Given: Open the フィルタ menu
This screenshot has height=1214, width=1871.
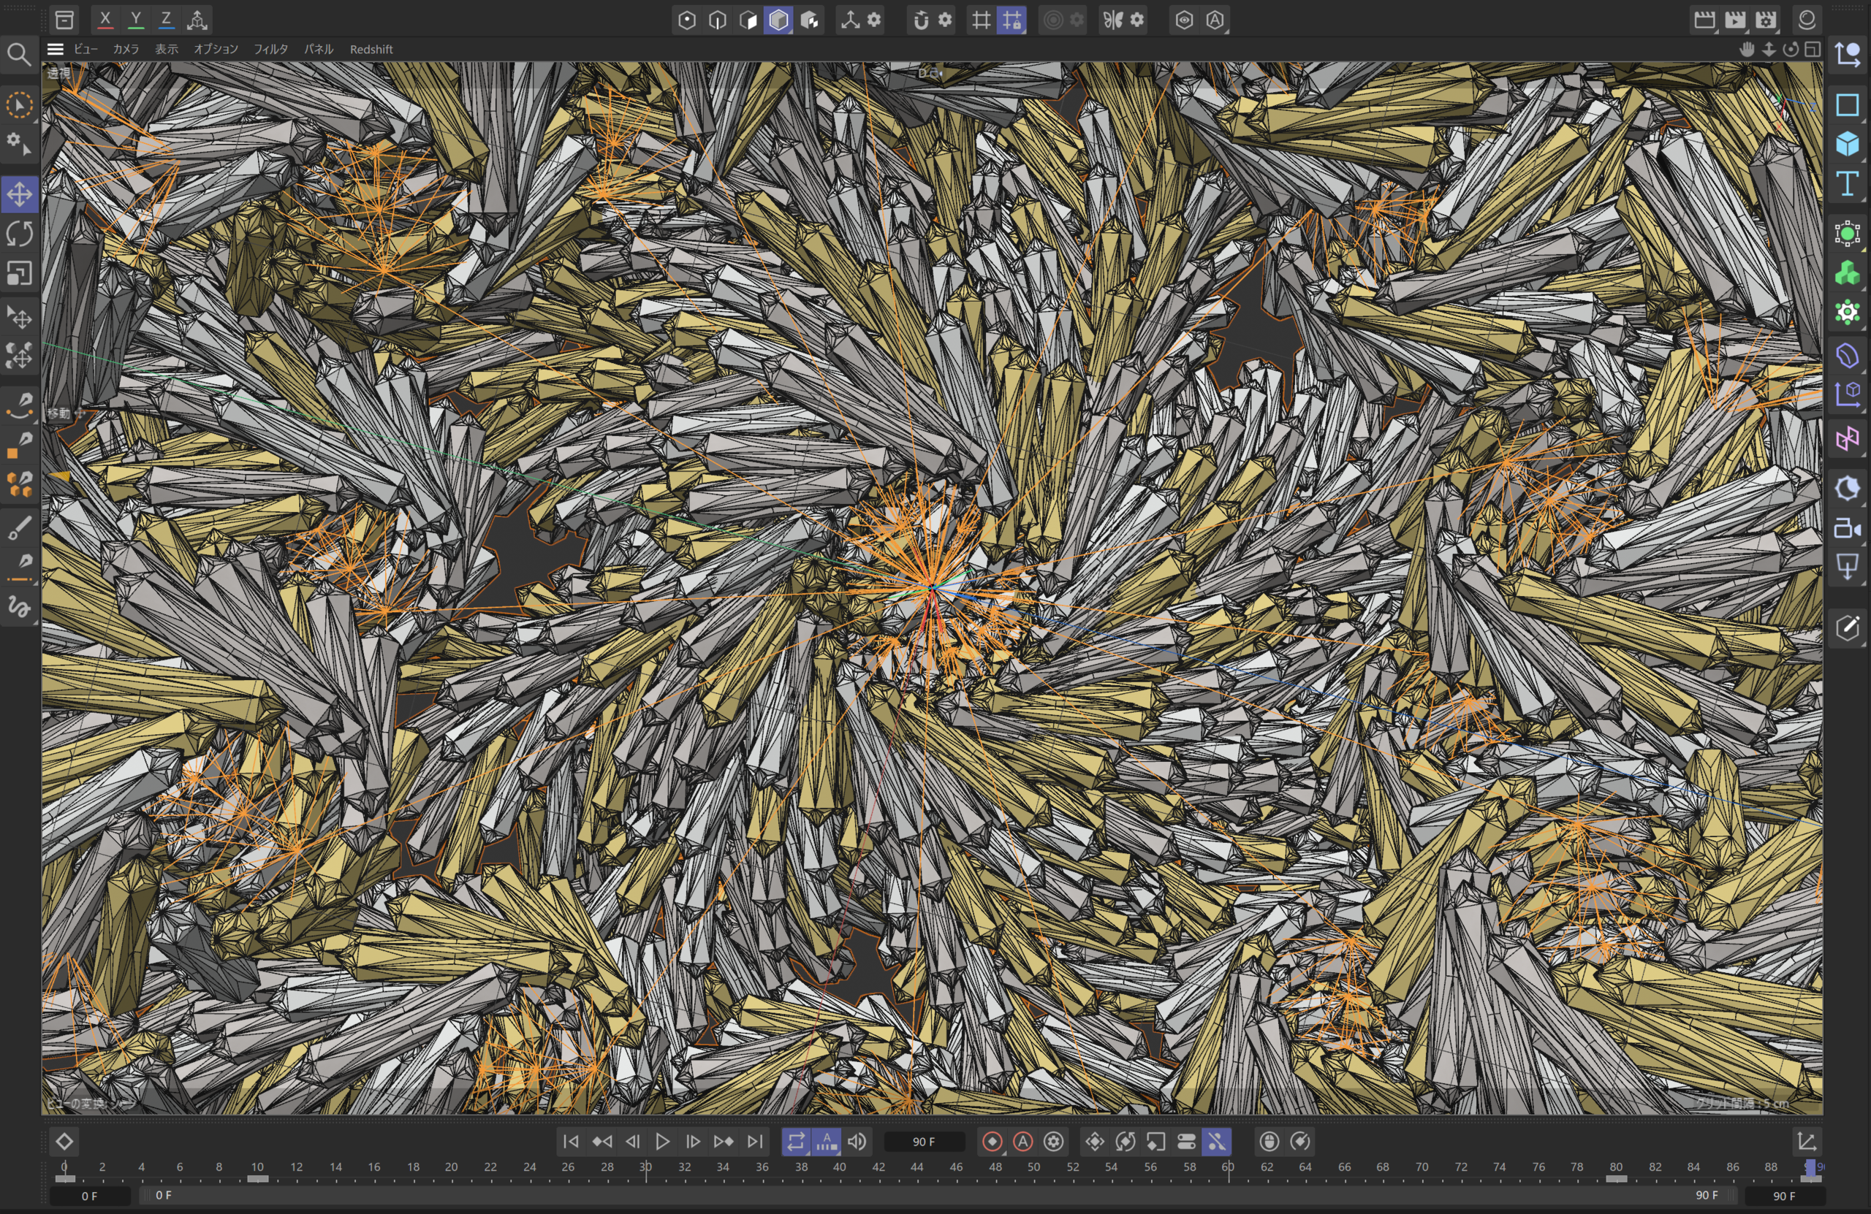Looking at the screenshot, I should point(270,49).
